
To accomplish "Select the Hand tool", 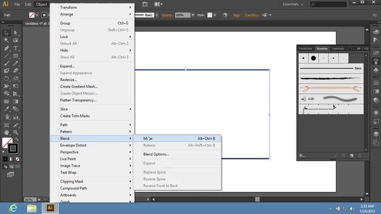I will (7, 133).
